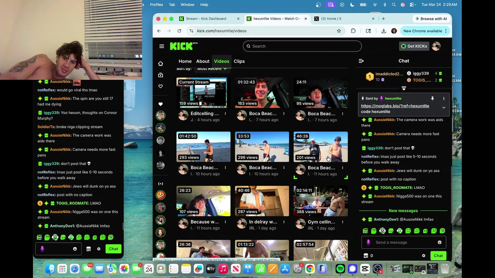Open the emoji picker in the Kick chat box
Viewport: 495px width, 278px height.
pyautogui.click(x=439, y=242)
